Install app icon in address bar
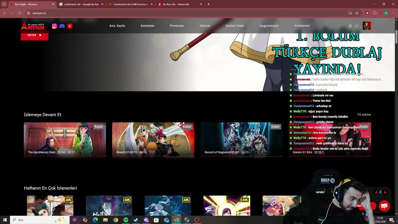The height and width of the screenshot is (224, 398). pos(350,13)
